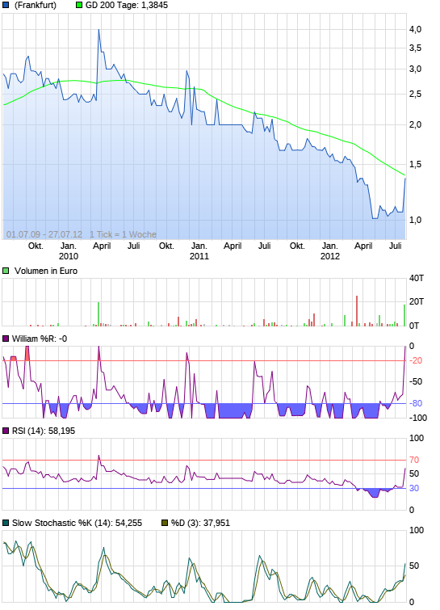Screen dimensions: 440x610
Task: Click the tall green volume bar in April 2010
Action: point(98,314)
